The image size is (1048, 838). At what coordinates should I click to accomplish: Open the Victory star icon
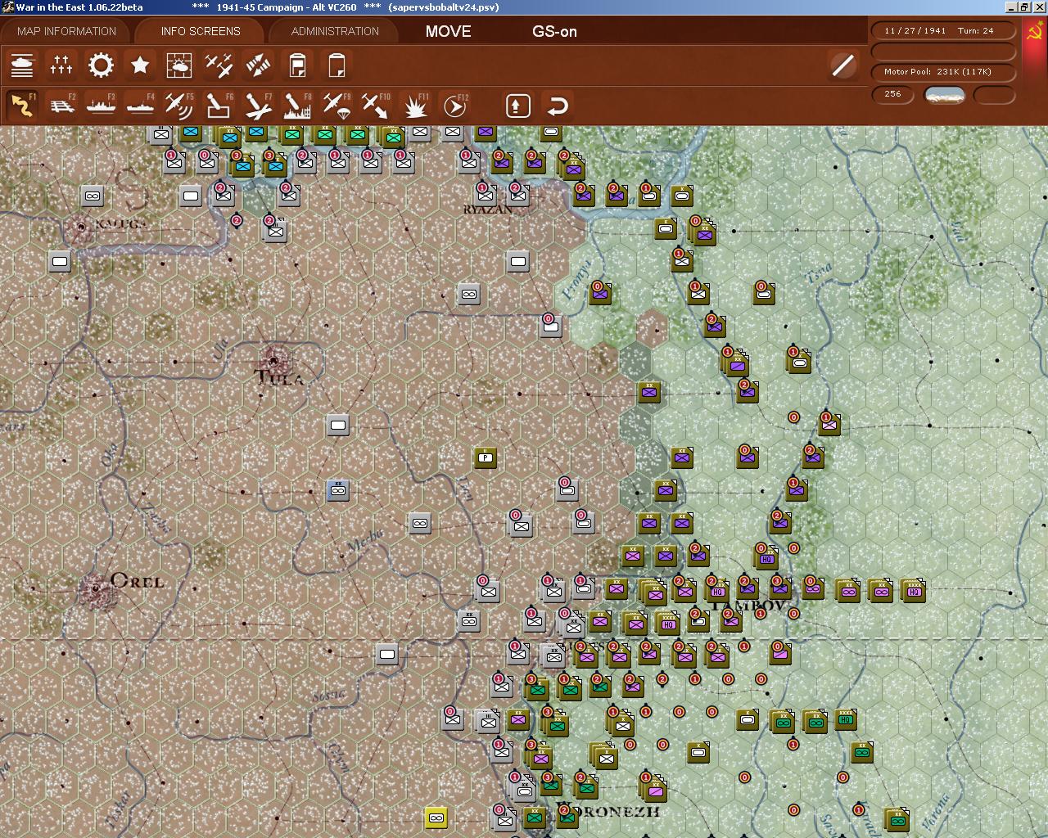140,65
